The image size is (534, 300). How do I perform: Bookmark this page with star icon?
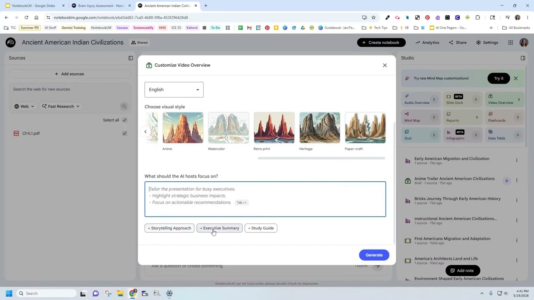coord(373,17)
